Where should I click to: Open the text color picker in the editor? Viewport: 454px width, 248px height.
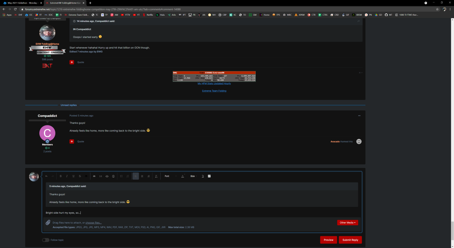[183, 176]
